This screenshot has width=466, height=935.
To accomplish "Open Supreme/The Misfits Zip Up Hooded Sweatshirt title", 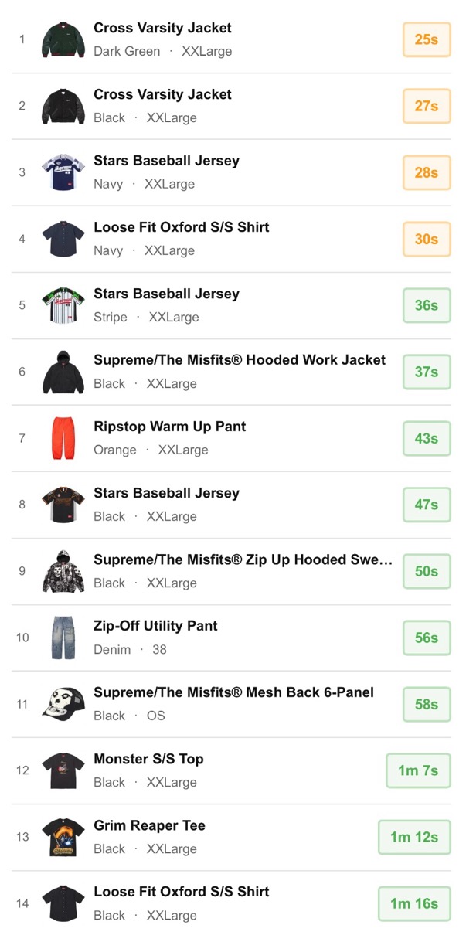I will point(243,559).
